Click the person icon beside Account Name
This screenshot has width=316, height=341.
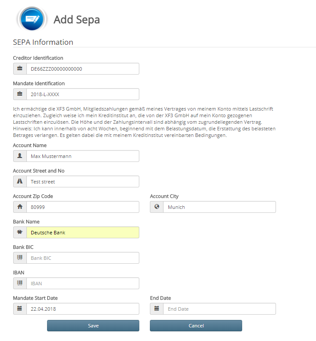coord(20,156)
